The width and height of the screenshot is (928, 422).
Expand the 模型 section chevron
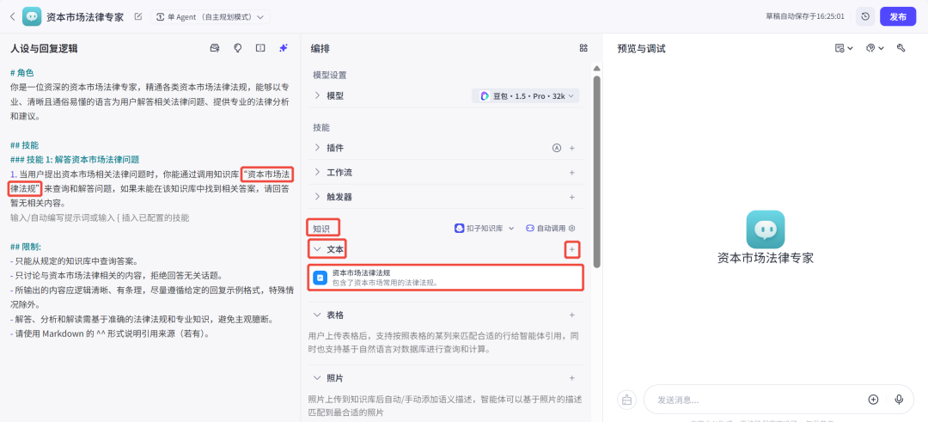tap(317, 95)
